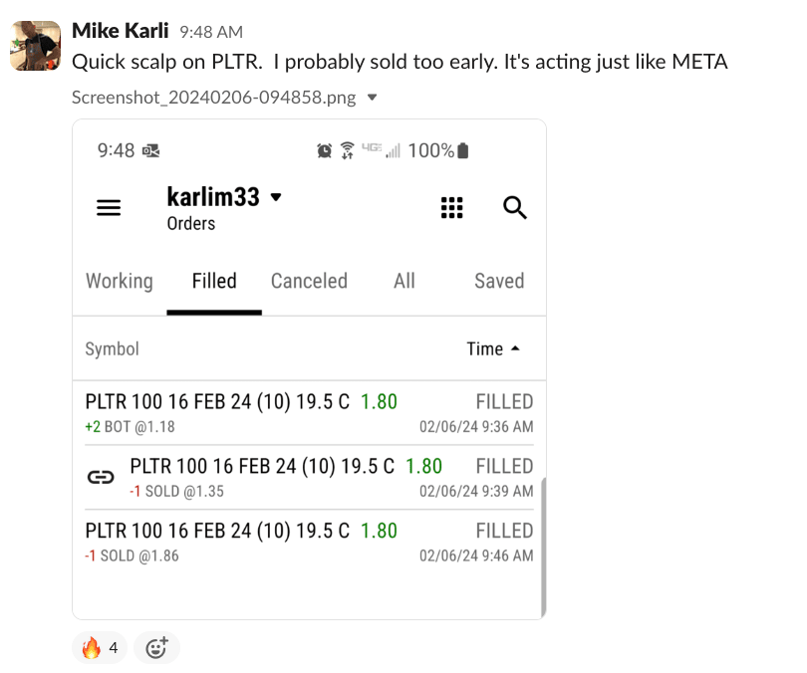
Task: Click the orders list scrollbar
Action: (542, 548)
